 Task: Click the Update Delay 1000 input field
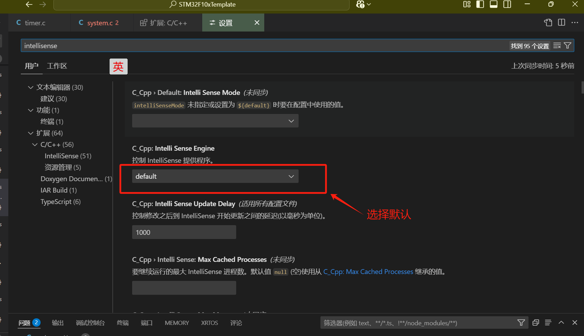point(184,232)
